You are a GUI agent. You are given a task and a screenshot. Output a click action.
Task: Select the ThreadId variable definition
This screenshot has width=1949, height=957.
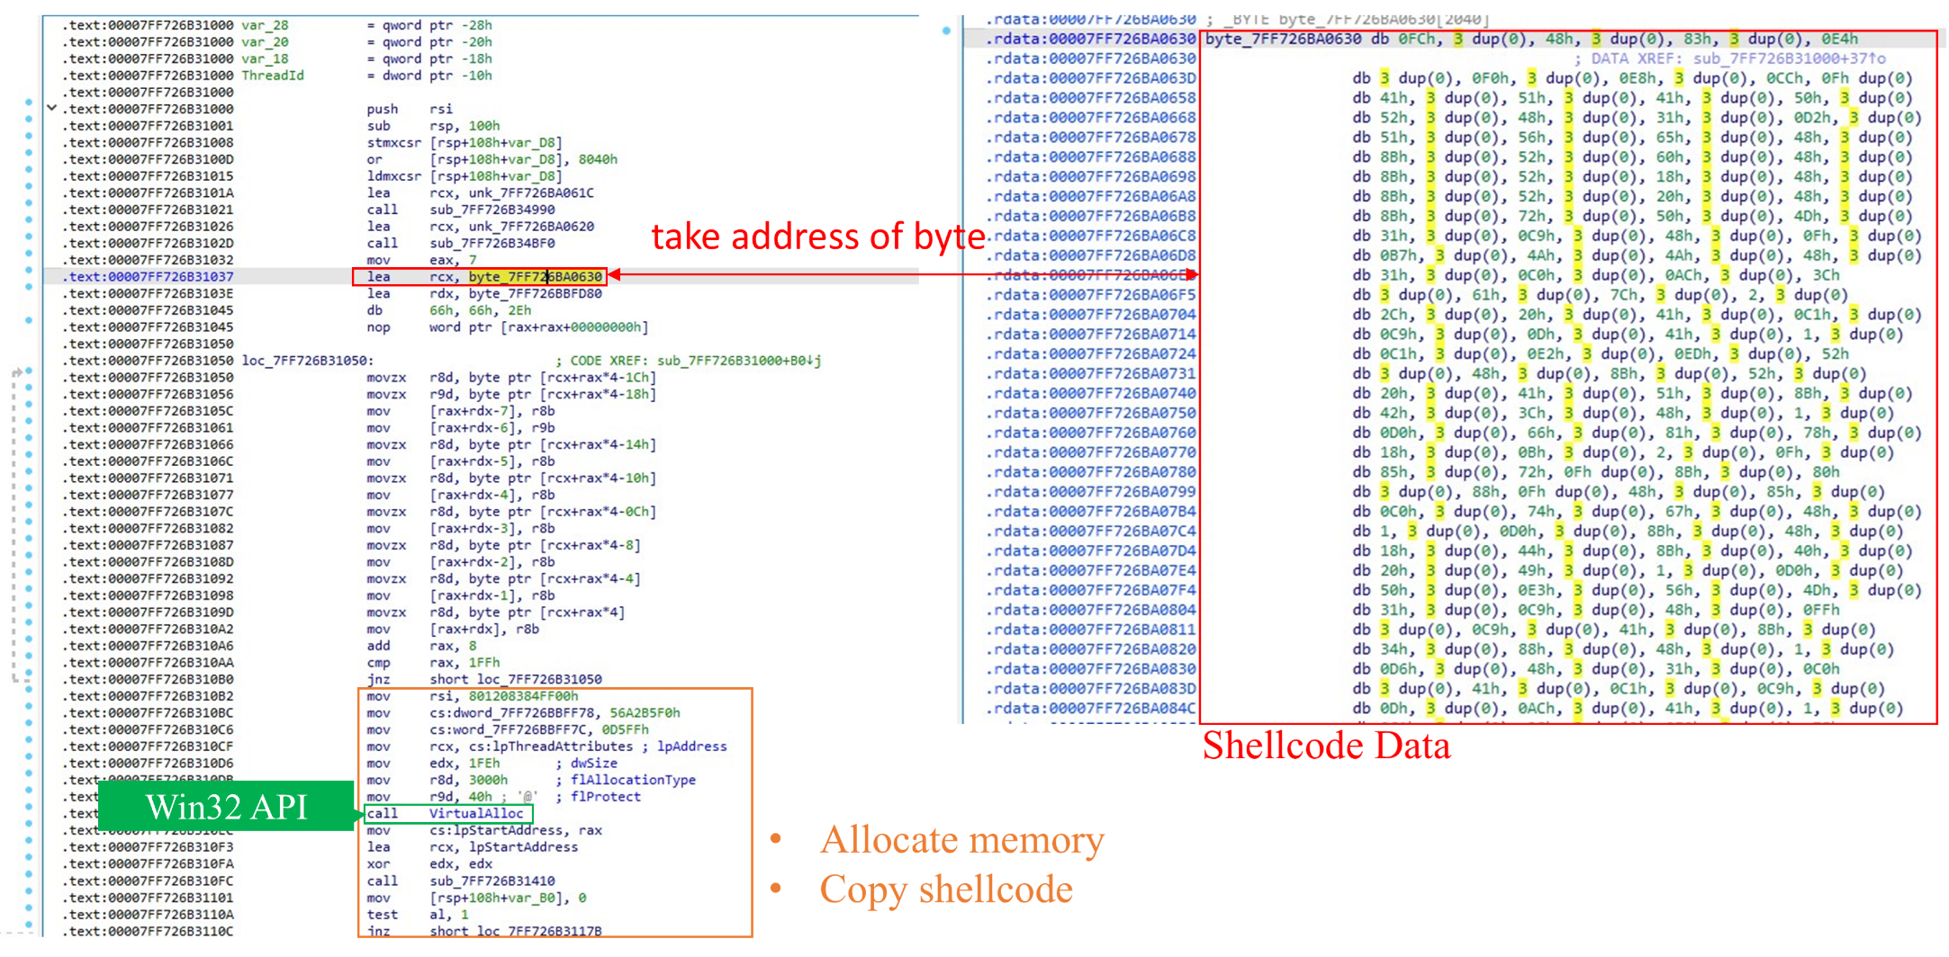273,76
